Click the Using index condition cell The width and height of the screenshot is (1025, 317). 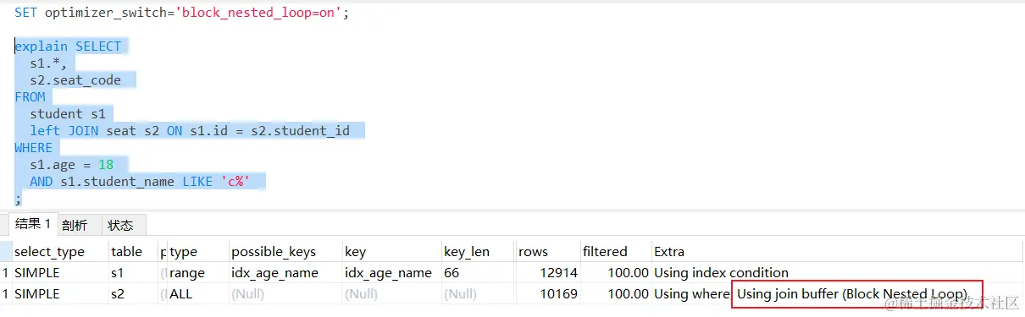click(x=721, y=272)
